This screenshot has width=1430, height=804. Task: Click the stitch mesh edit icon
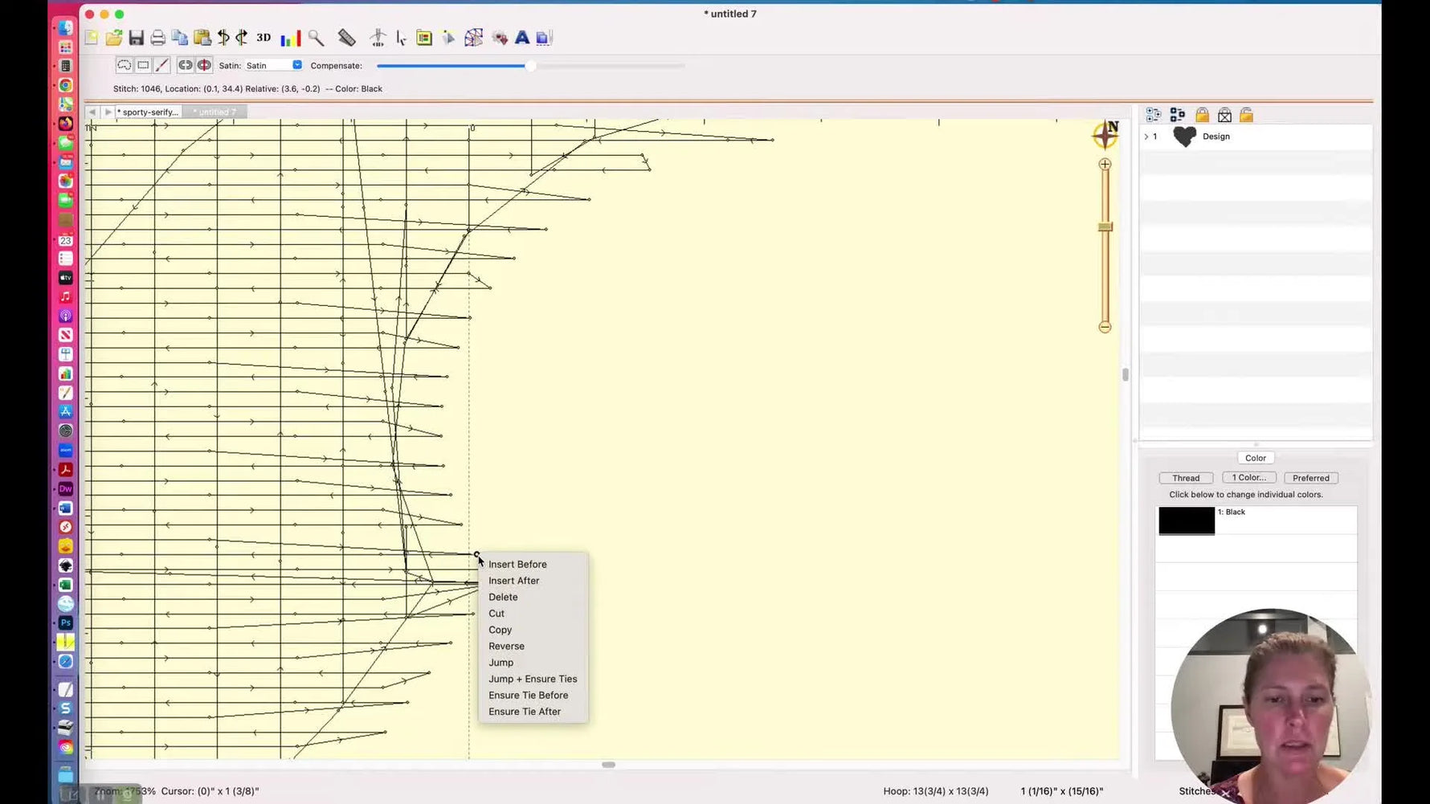click(474, 38)
